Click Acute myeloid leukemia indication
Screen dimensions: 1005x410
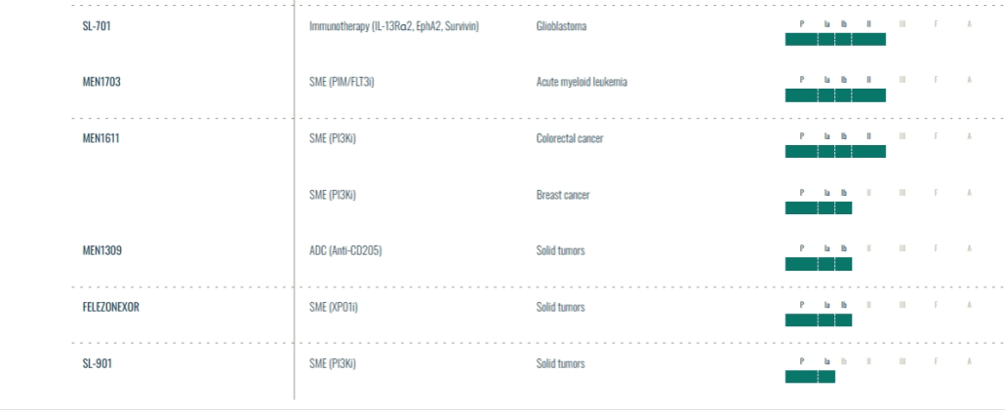pos(582,83)
